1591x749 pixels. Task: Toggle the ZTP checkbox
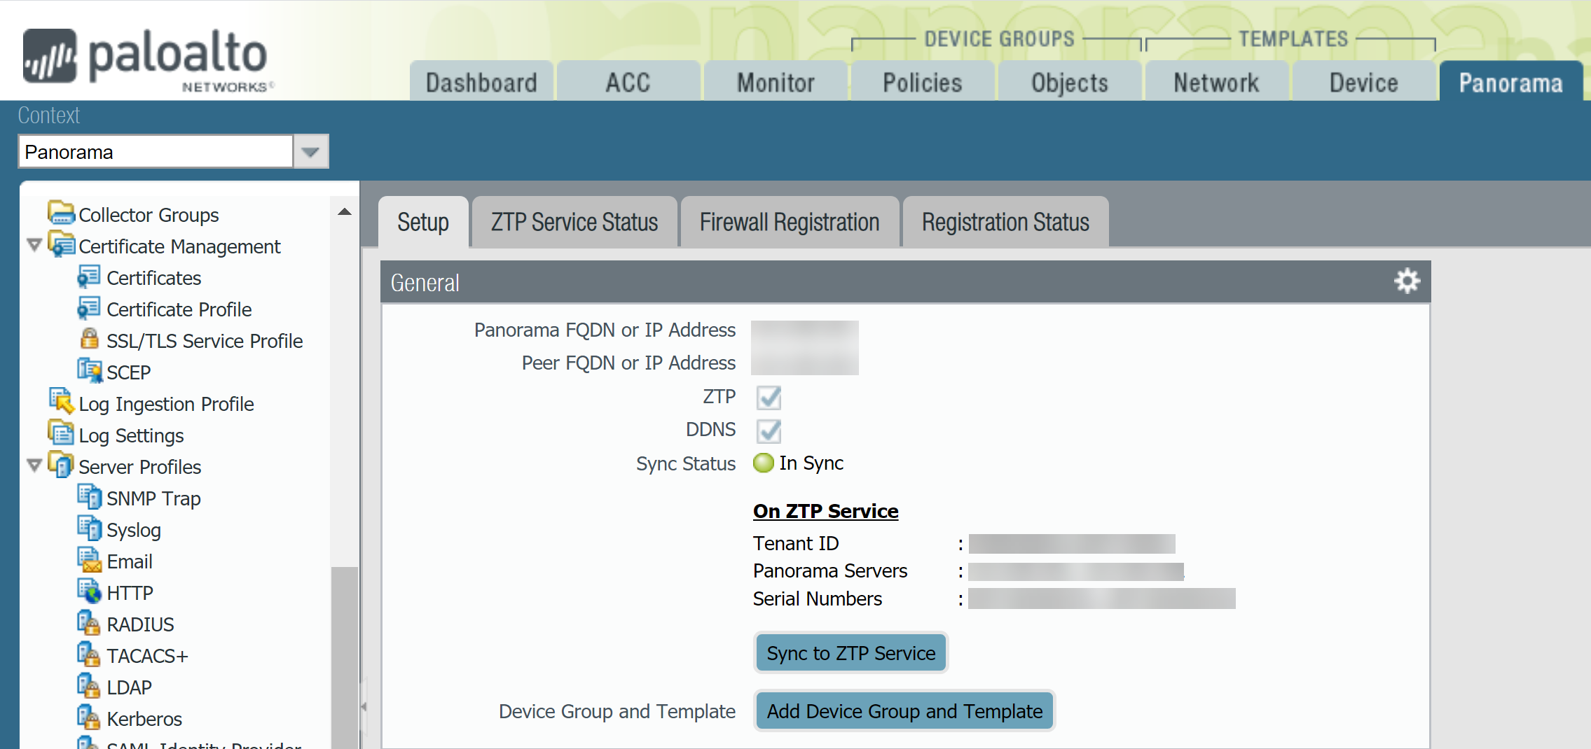769,398
